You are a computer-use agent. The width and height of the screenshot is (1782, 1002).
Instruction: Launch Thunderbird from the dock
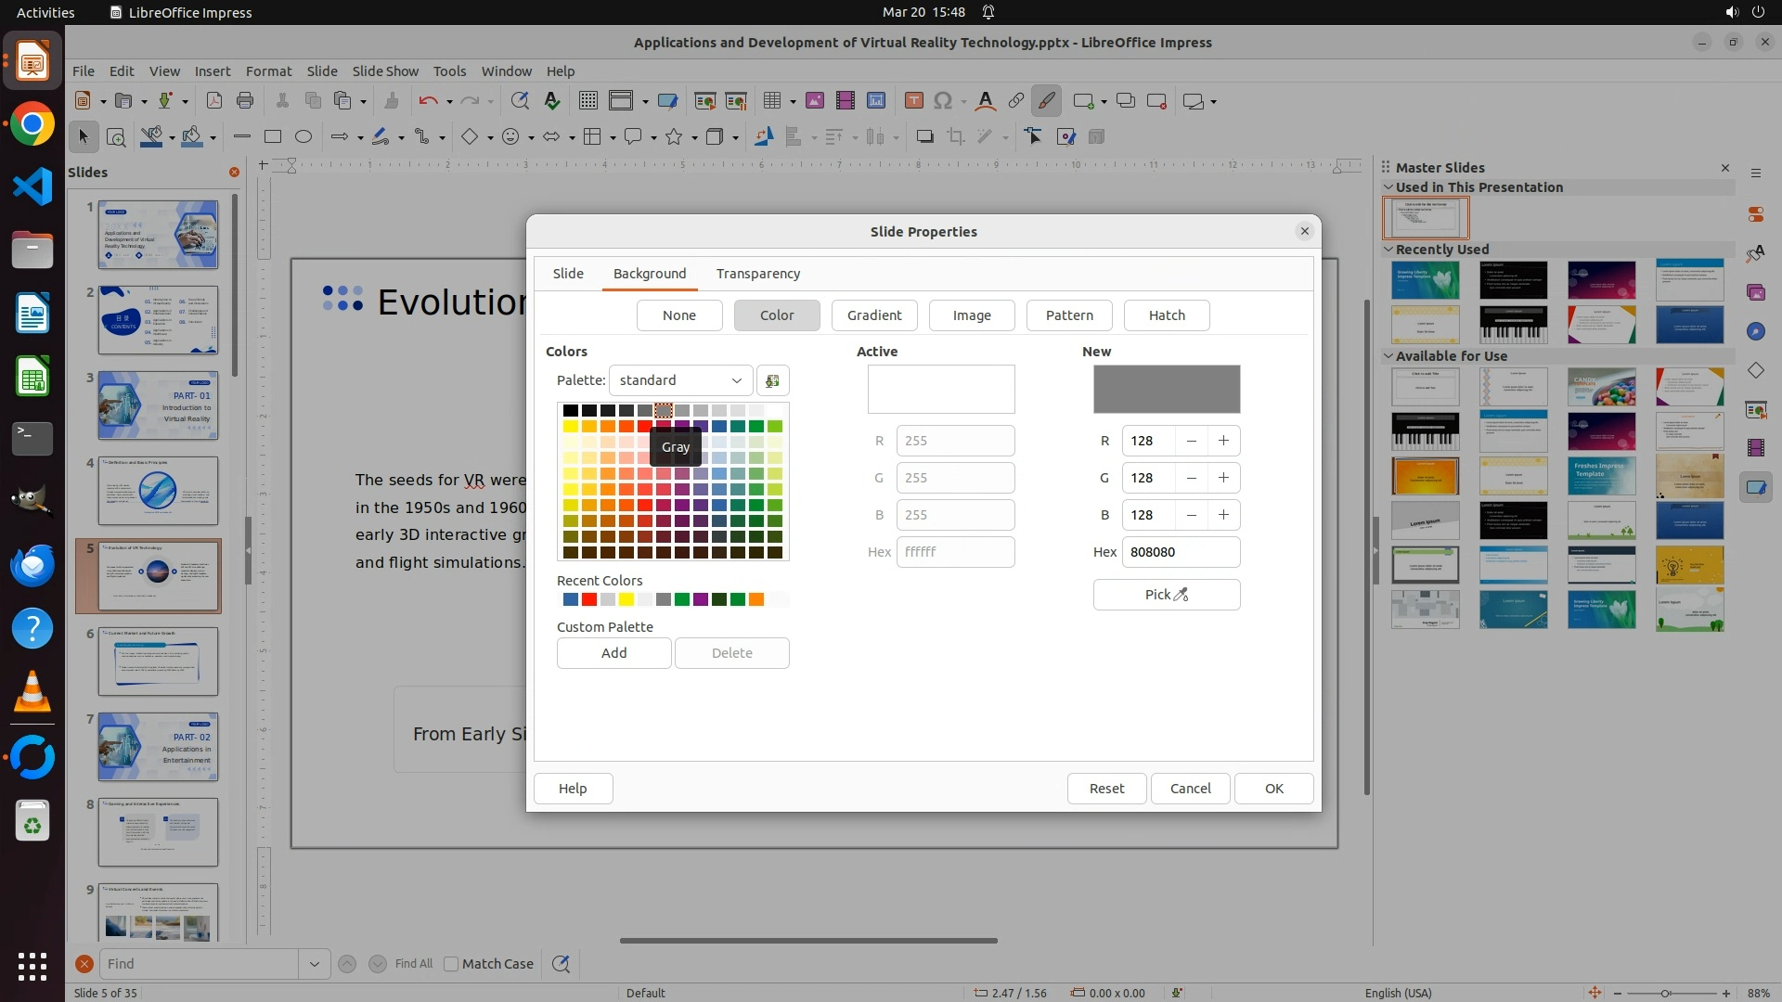click(x=32, y=565)
